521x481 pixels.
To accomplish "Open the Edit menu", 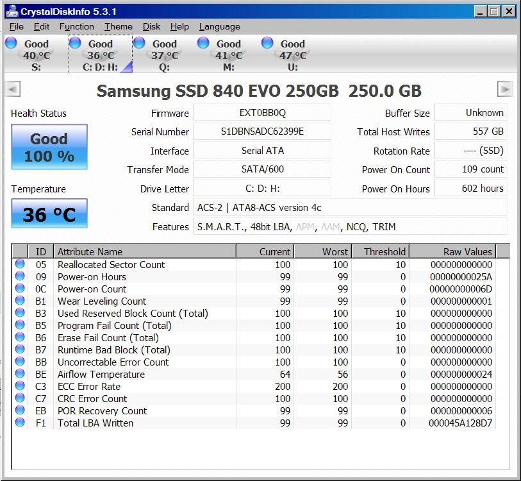I will (x=42, y=26).
